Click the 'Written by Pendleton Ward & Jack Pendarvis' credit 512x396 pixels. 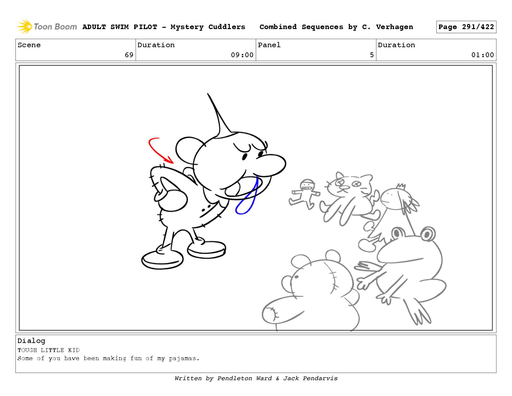[256, 378]
